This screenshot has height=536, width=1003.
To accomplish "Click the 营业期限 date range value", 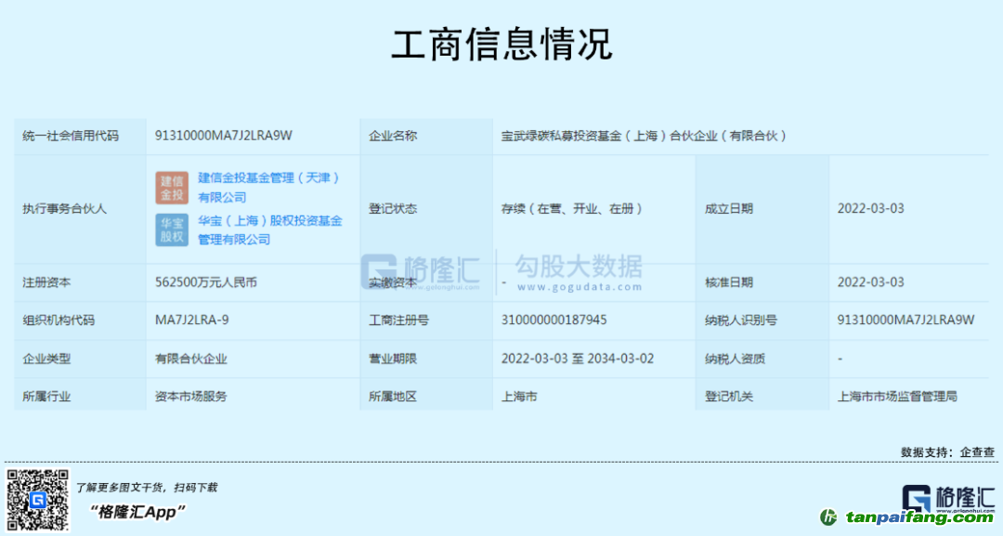I will 578,359.
